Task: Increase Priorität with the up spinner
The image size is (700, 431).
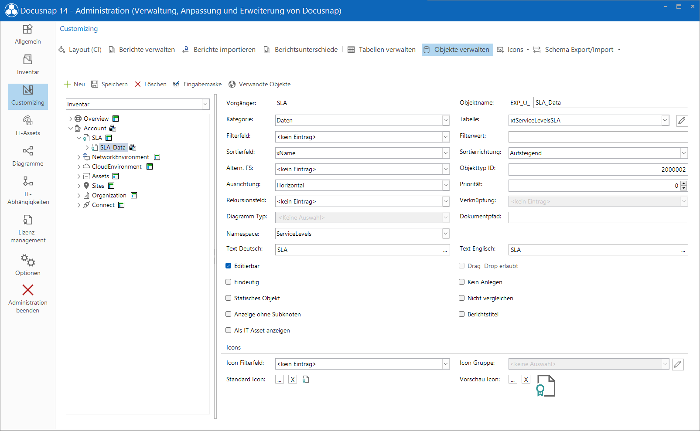Action: coord(684,183)
